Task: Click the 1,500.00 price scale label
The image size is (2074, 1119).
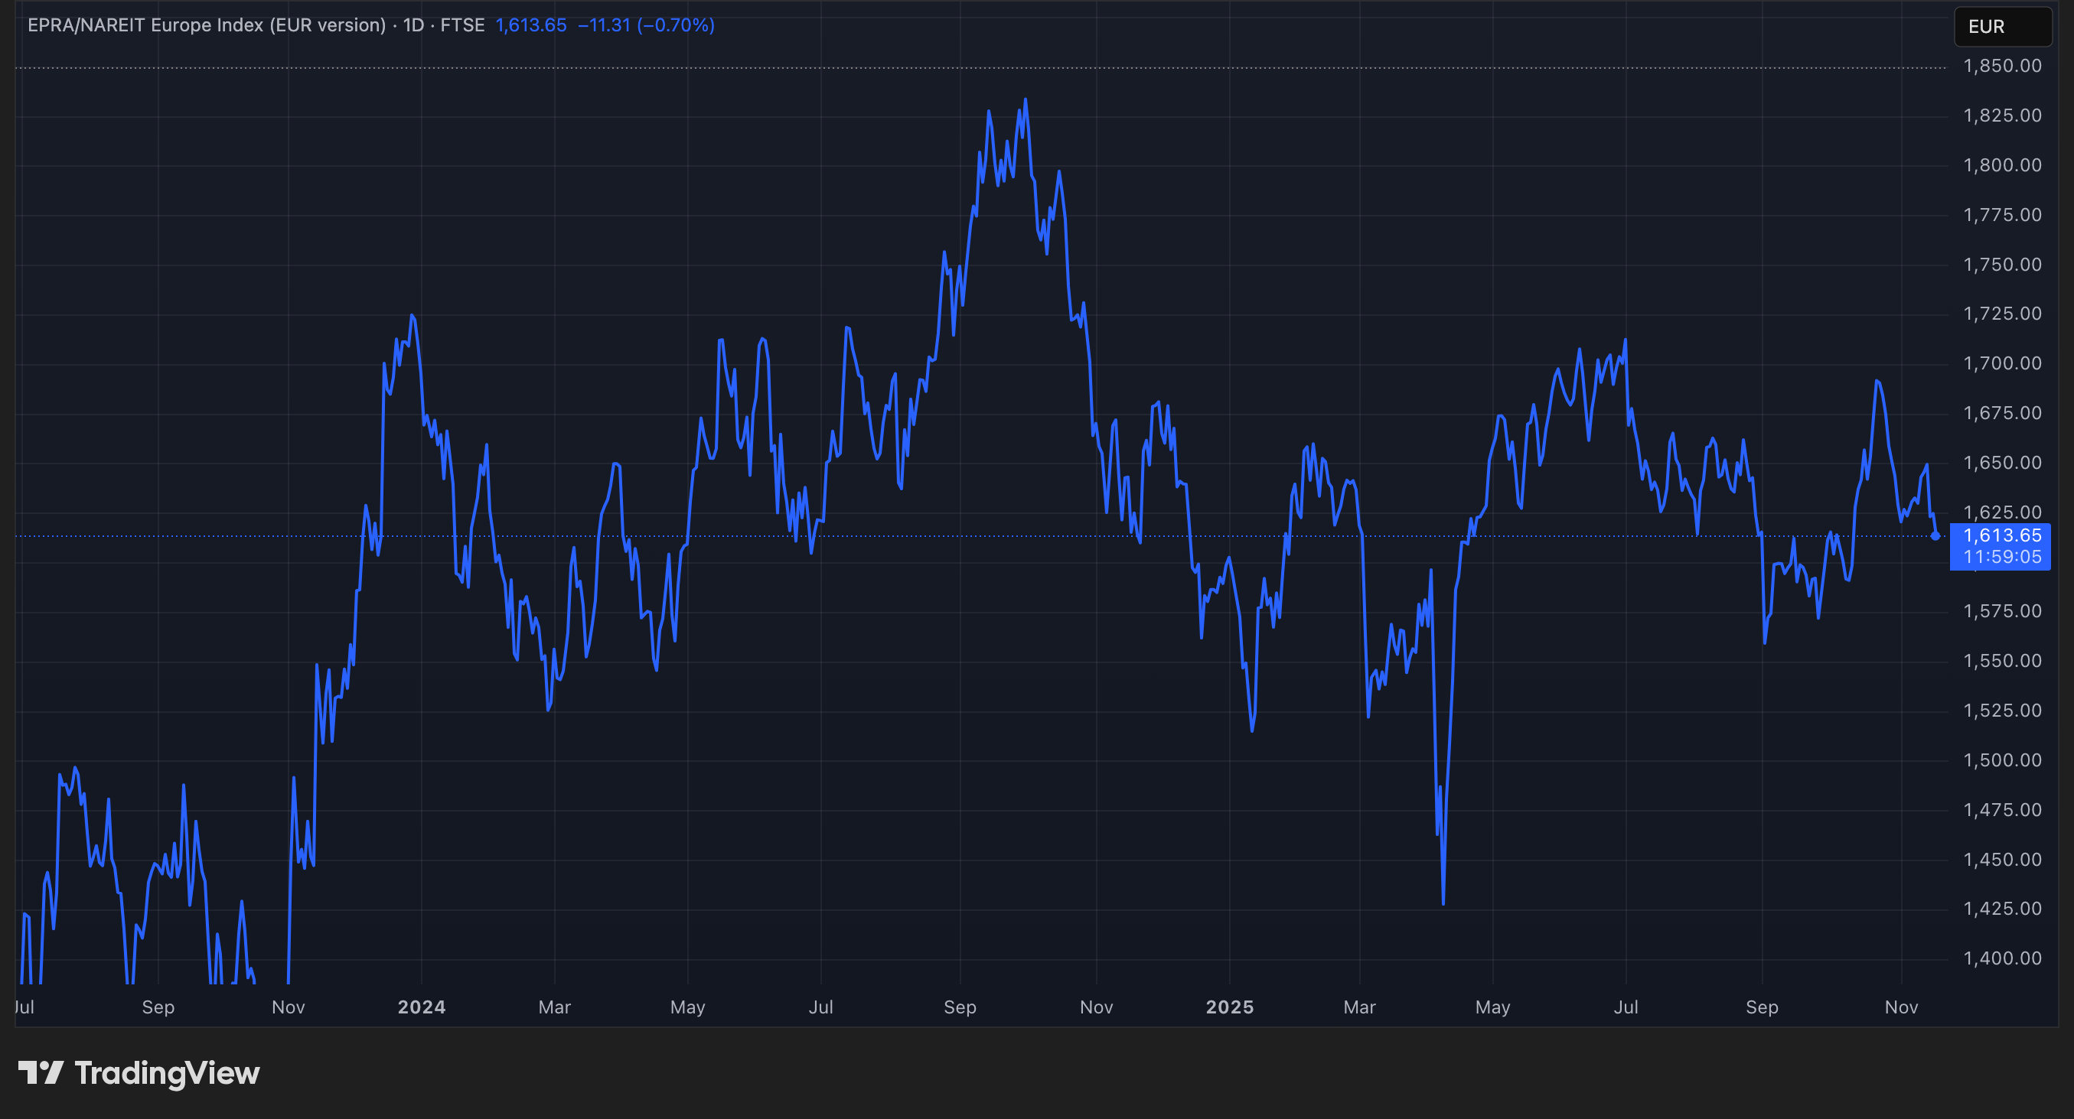Action: coord(2001,760)
